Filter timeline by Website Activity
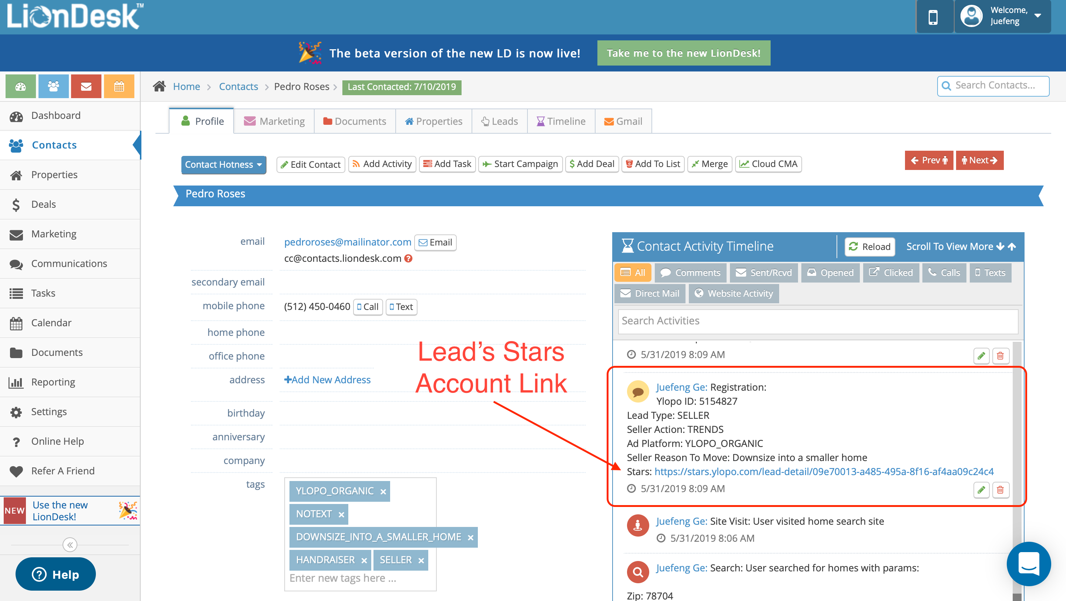Image resolution: width=1066 pixels, height=601 pixels. pyautogui.click(x=733, y=293)
